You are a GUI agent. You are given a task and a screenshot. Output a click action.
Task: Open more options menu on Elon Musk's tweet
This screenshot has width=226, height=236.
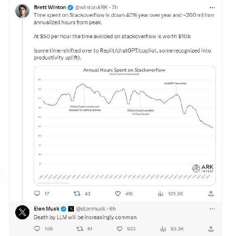212,209
